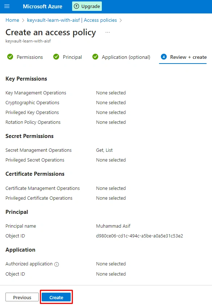
Task: Click the green checkmark beside Application (optional)
Action: click(x=95, y=57)
